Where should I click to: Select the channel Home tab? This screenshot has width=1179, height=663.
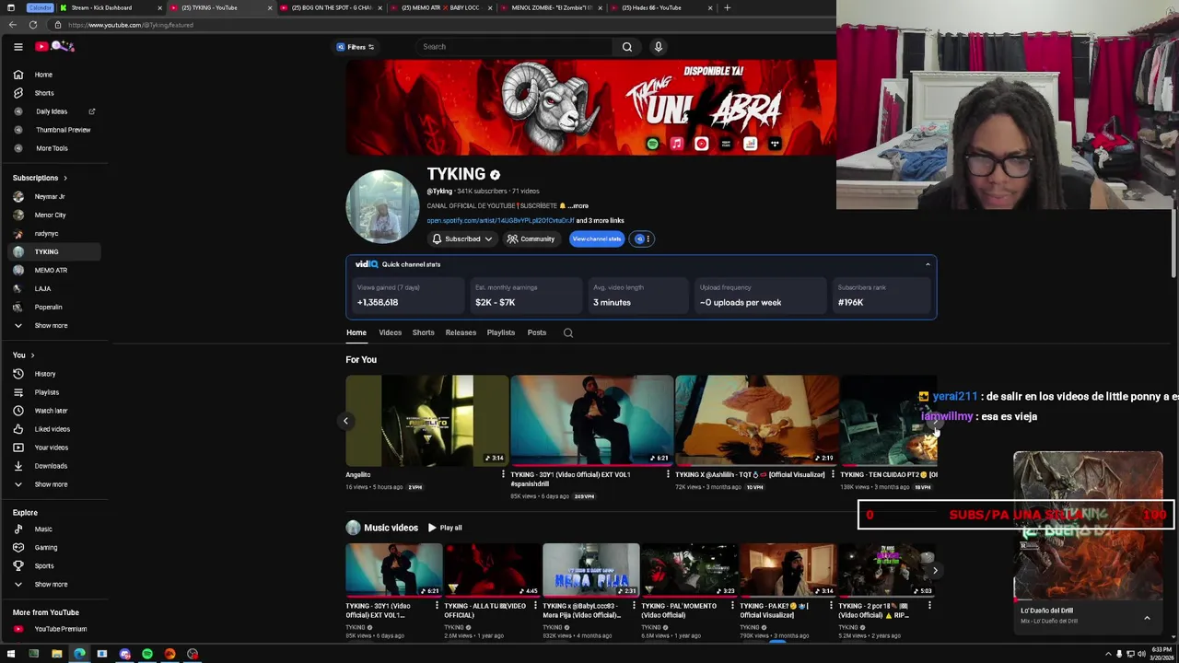point(356,332)
